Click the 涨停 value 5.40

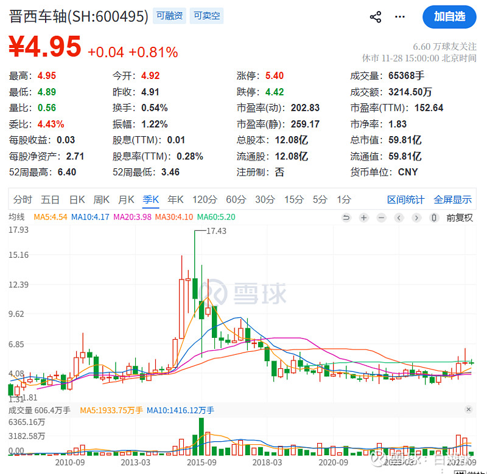click(275, 75)
